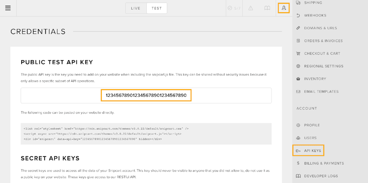Image resolution: width=368 pixels, height=183 pixels.
Task: Open the user account icon
Action: point(284,8)
